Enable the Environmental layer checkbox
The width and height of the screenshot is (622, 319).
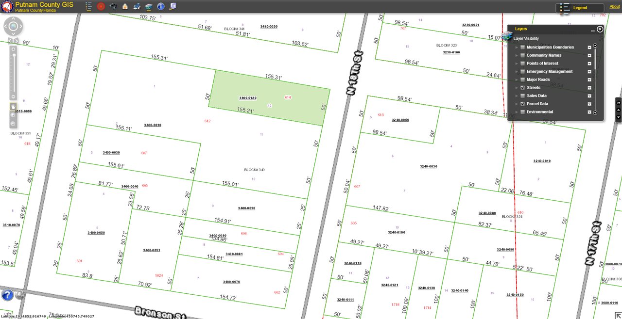(x=522, y=112)
